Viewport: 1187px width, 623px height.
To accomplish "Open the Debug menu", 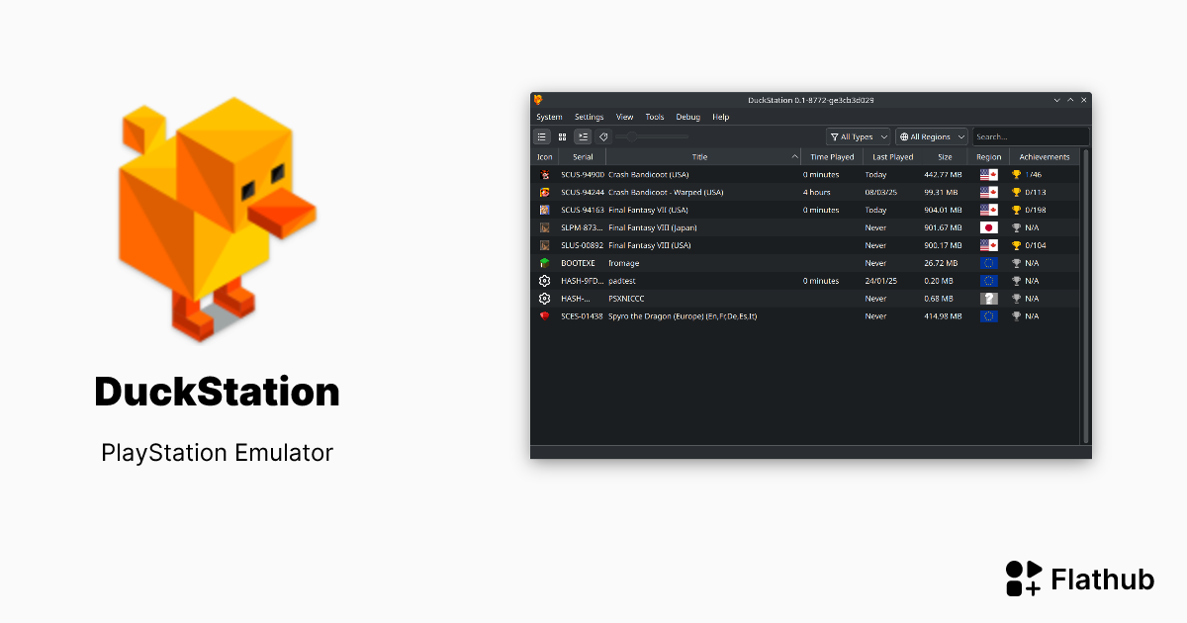I will click(x=687, y=117).
